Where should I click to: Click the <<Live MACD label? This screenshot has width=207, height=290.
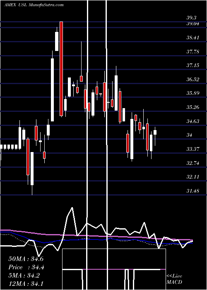click(174, 279)
